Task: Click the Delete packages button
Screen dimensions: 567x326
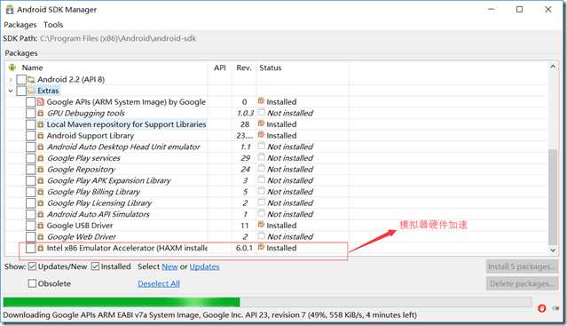Action: click(522, 283)
